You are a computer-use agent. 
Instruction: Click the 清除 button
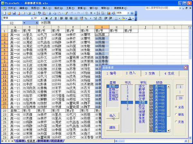(112, 127)
